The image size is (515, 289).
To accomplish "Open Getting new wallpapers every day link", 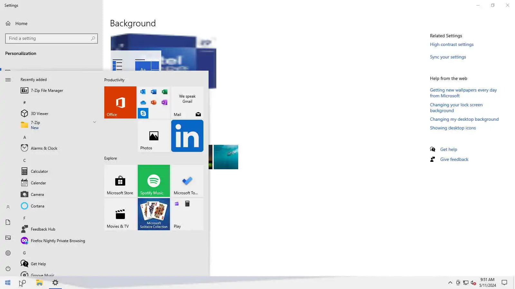I will tap(463, 93).
